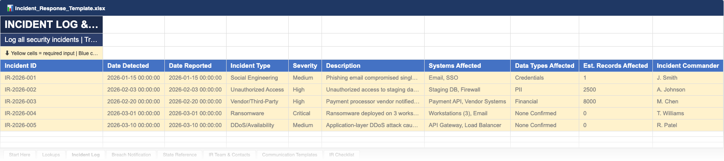Click Date Detected 2026-02-20 cell

pos(134,102)
